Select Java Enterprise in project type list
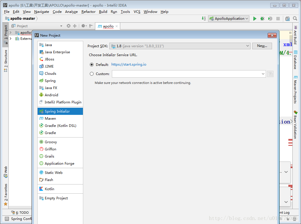Image resolution: width=301 pixels, height=224 pixels. tap(60, 52)
